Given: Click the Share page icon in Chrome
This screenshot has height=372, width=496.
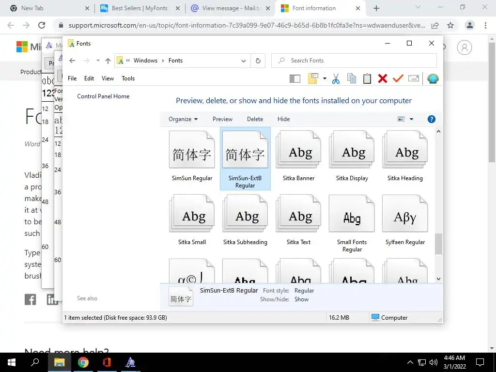Looking at the screenshot, I should (x=435, y=25).
